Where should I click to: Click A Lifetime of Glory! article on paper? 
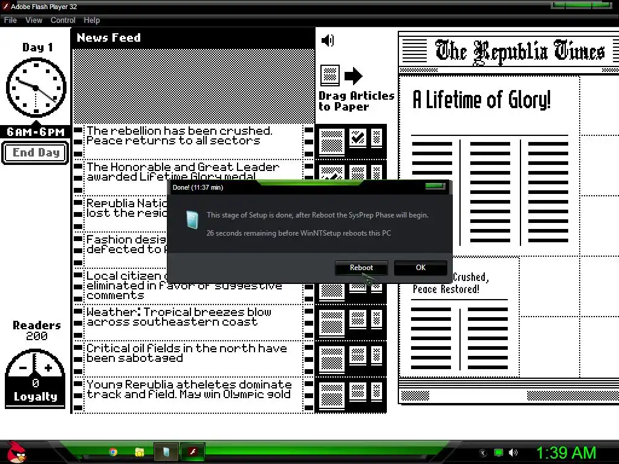(490, 166)
